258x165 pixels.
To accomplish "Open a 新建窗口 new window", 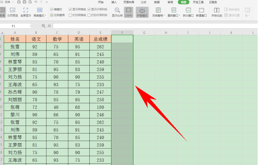I will tap(201, 12).
